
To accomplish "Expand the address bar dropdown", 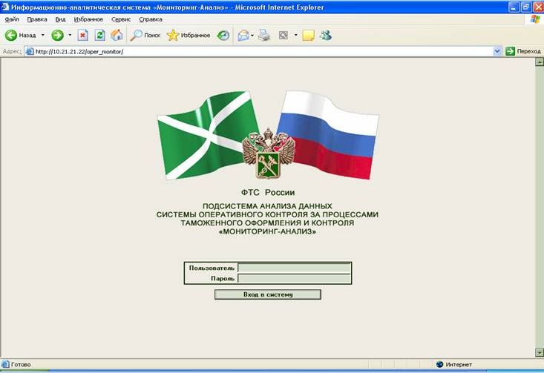I will coord(497,51).
